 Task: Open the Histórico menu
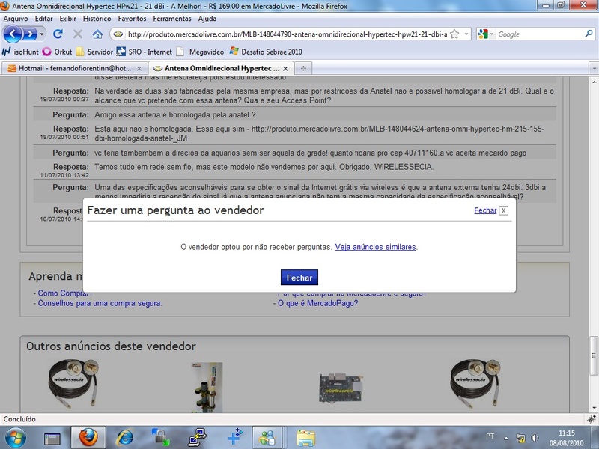[x=97, y=19]
